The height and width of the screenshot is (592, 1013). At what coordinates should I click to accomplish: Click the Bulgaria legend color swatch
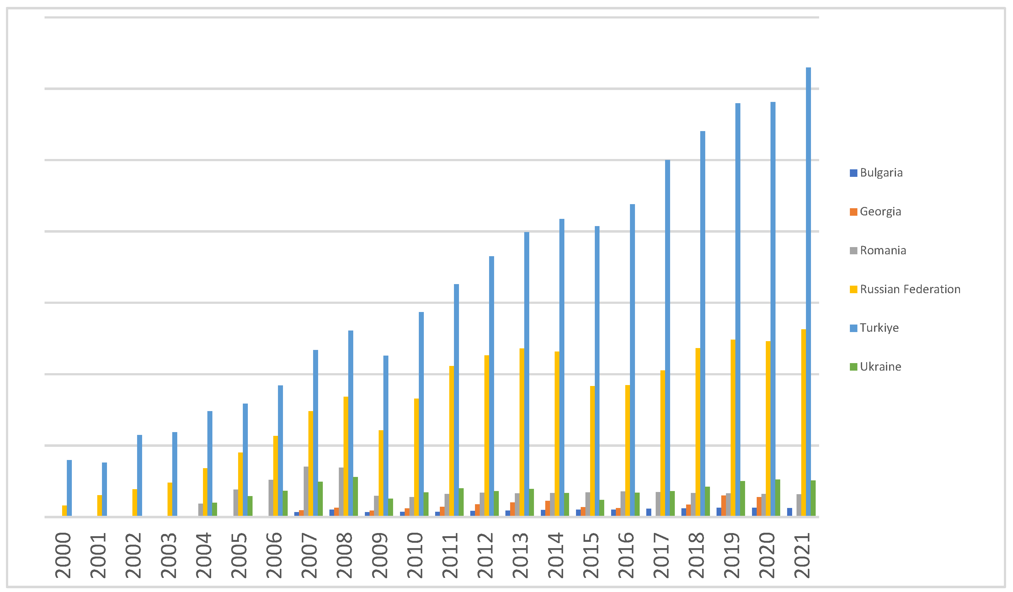(853, 173)
